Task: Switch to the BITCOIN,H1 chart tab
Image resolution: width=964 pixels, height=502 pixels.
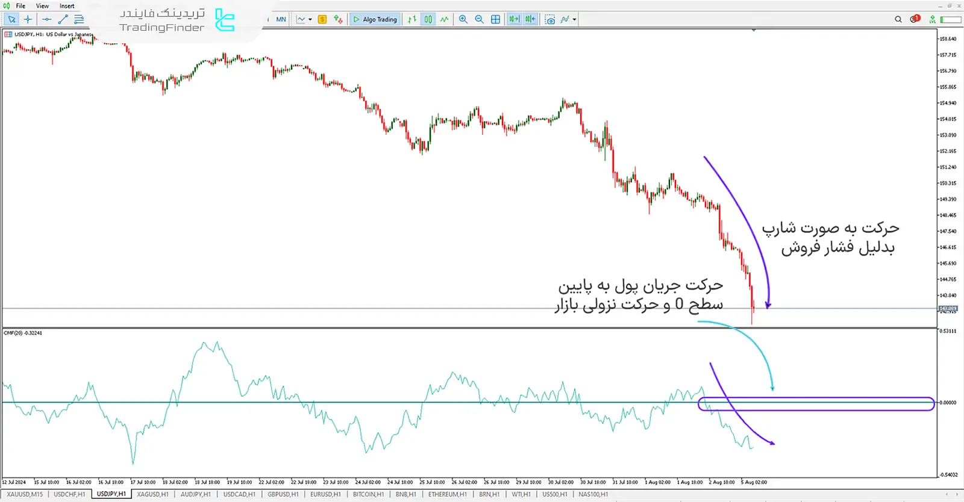Action: (x=368, y=494)
